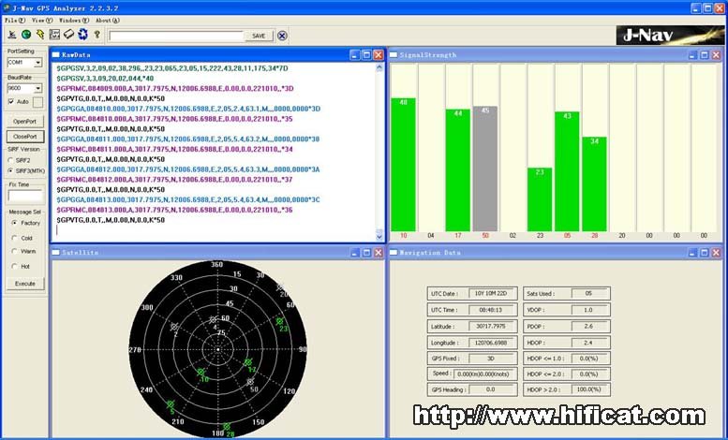
Task: Click the first toolbar icon with underlined arrow
Action: pos(10,35)
